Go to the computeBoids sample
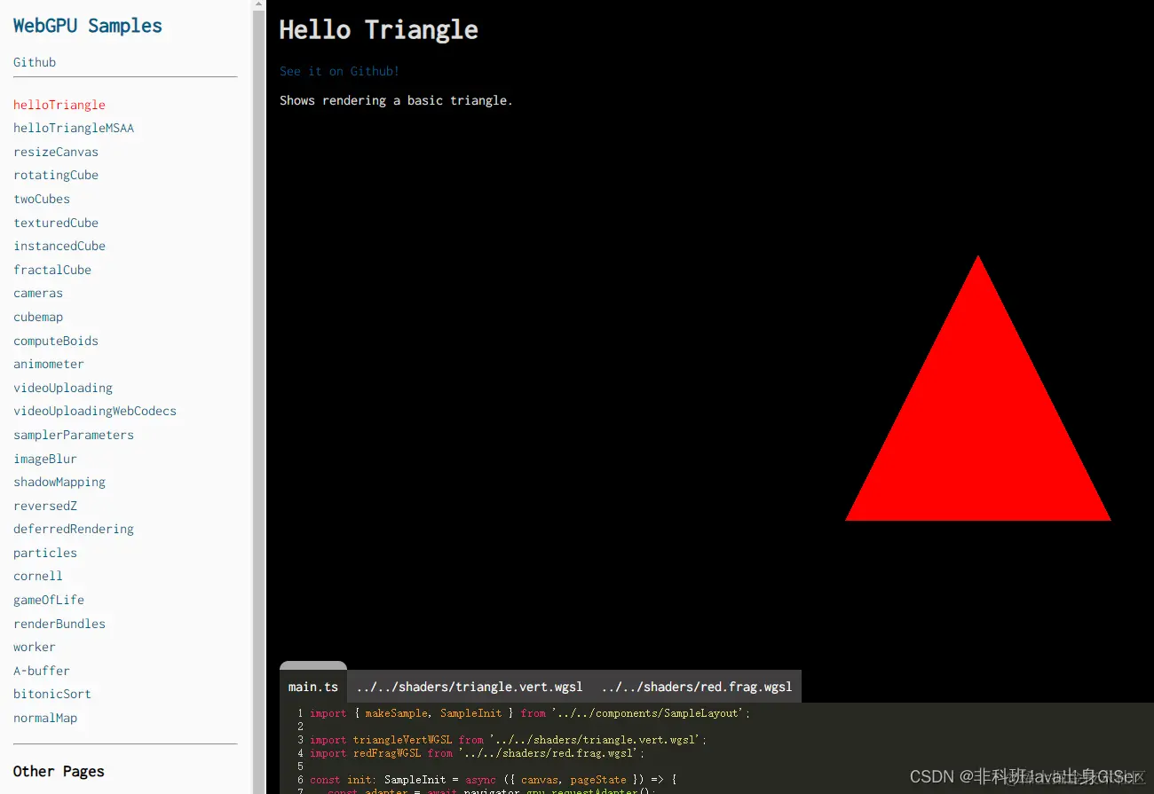1154x794 pixels. tap(56, 341)
